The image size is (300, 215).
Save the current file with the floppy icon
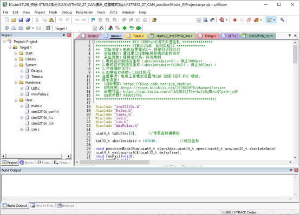pyautogui.click(x=21, y=20)
